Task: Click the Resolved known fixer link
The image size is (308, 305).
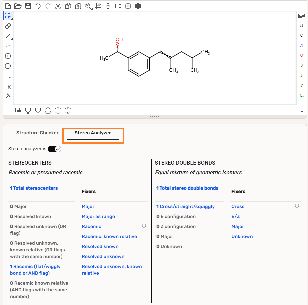Action: click(x=100, y=246)
